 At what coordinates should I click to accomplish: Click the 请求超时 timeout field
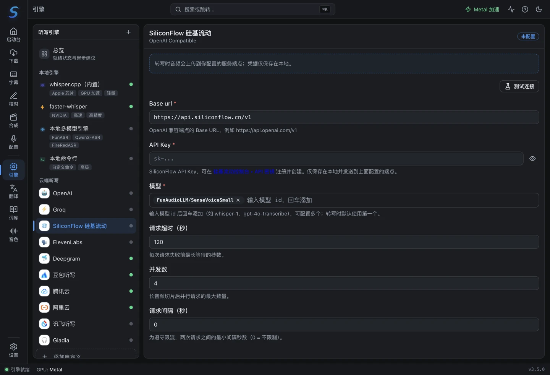click(x=344, y=242)
